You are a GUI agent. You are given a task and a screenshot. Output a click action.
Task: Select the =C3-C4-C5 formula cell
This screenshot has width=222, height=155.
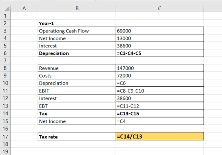click(x=160, y=53)
